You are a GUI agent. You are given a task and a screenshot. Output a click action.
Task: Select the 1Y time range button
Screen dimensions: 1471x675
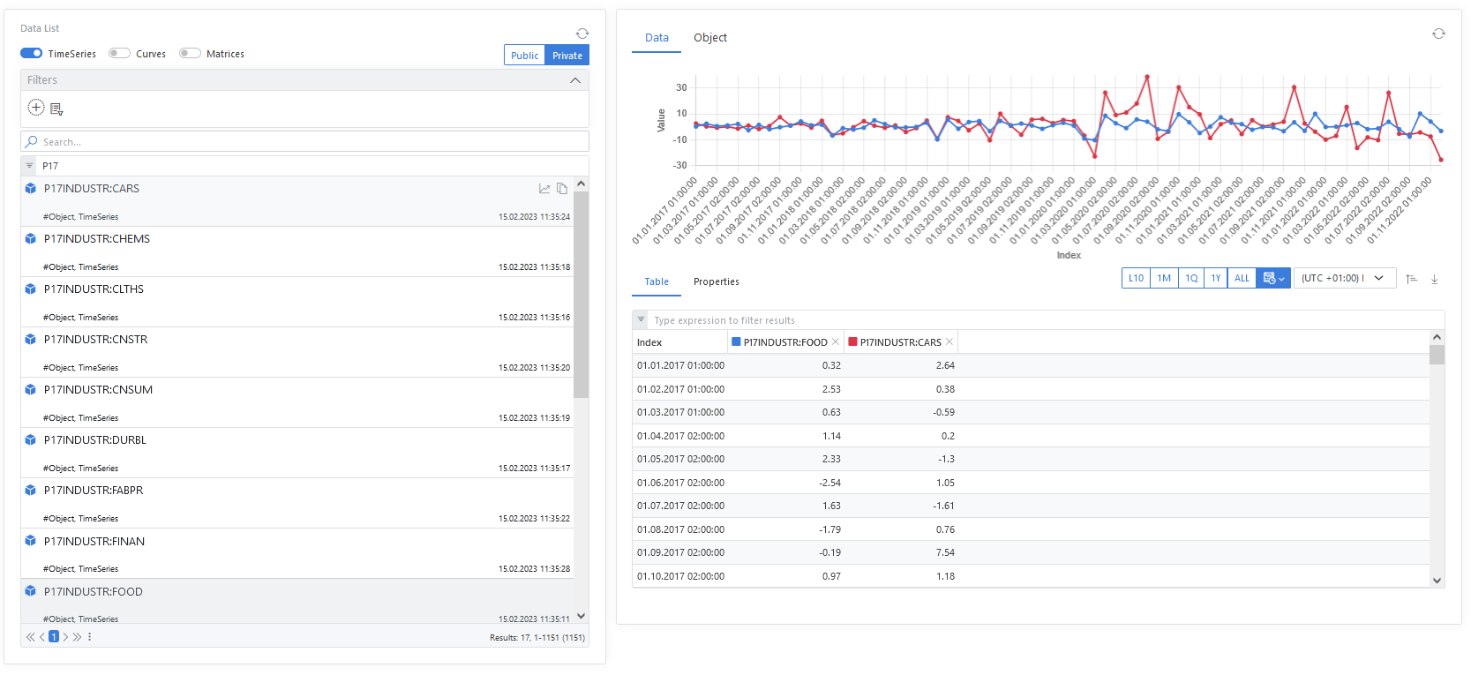[x=1215, y=279]
